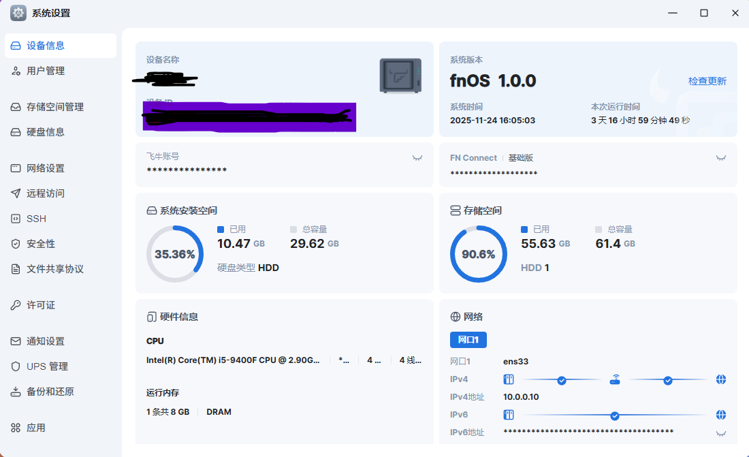Viewport: 749px width, 457px height.
Task: Click the 29.62 GB total capacity value
Action: (315, 244)
